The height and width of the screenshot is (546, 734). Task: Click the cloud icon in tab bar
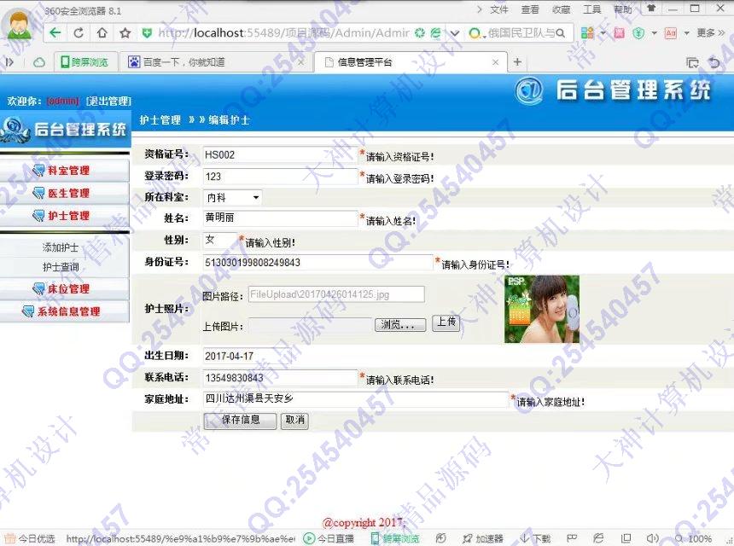pos(39,61)
